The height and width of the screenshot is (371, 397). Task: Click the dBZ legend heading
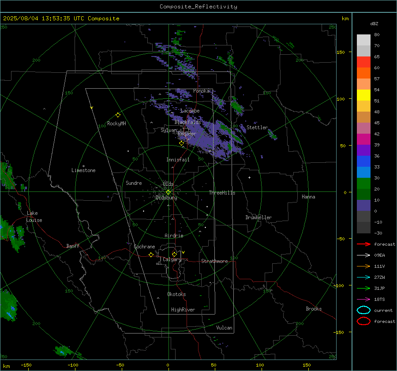374,23
